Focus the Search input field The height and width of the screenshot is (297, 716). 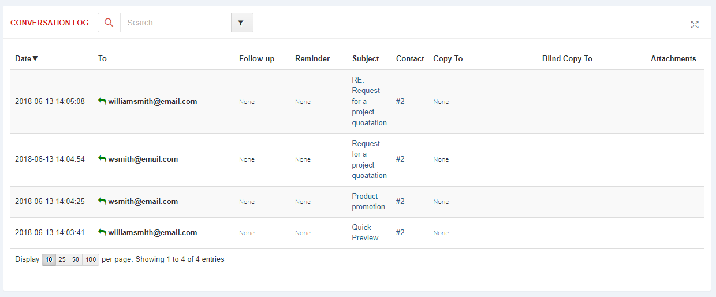(x=176, y=23)
